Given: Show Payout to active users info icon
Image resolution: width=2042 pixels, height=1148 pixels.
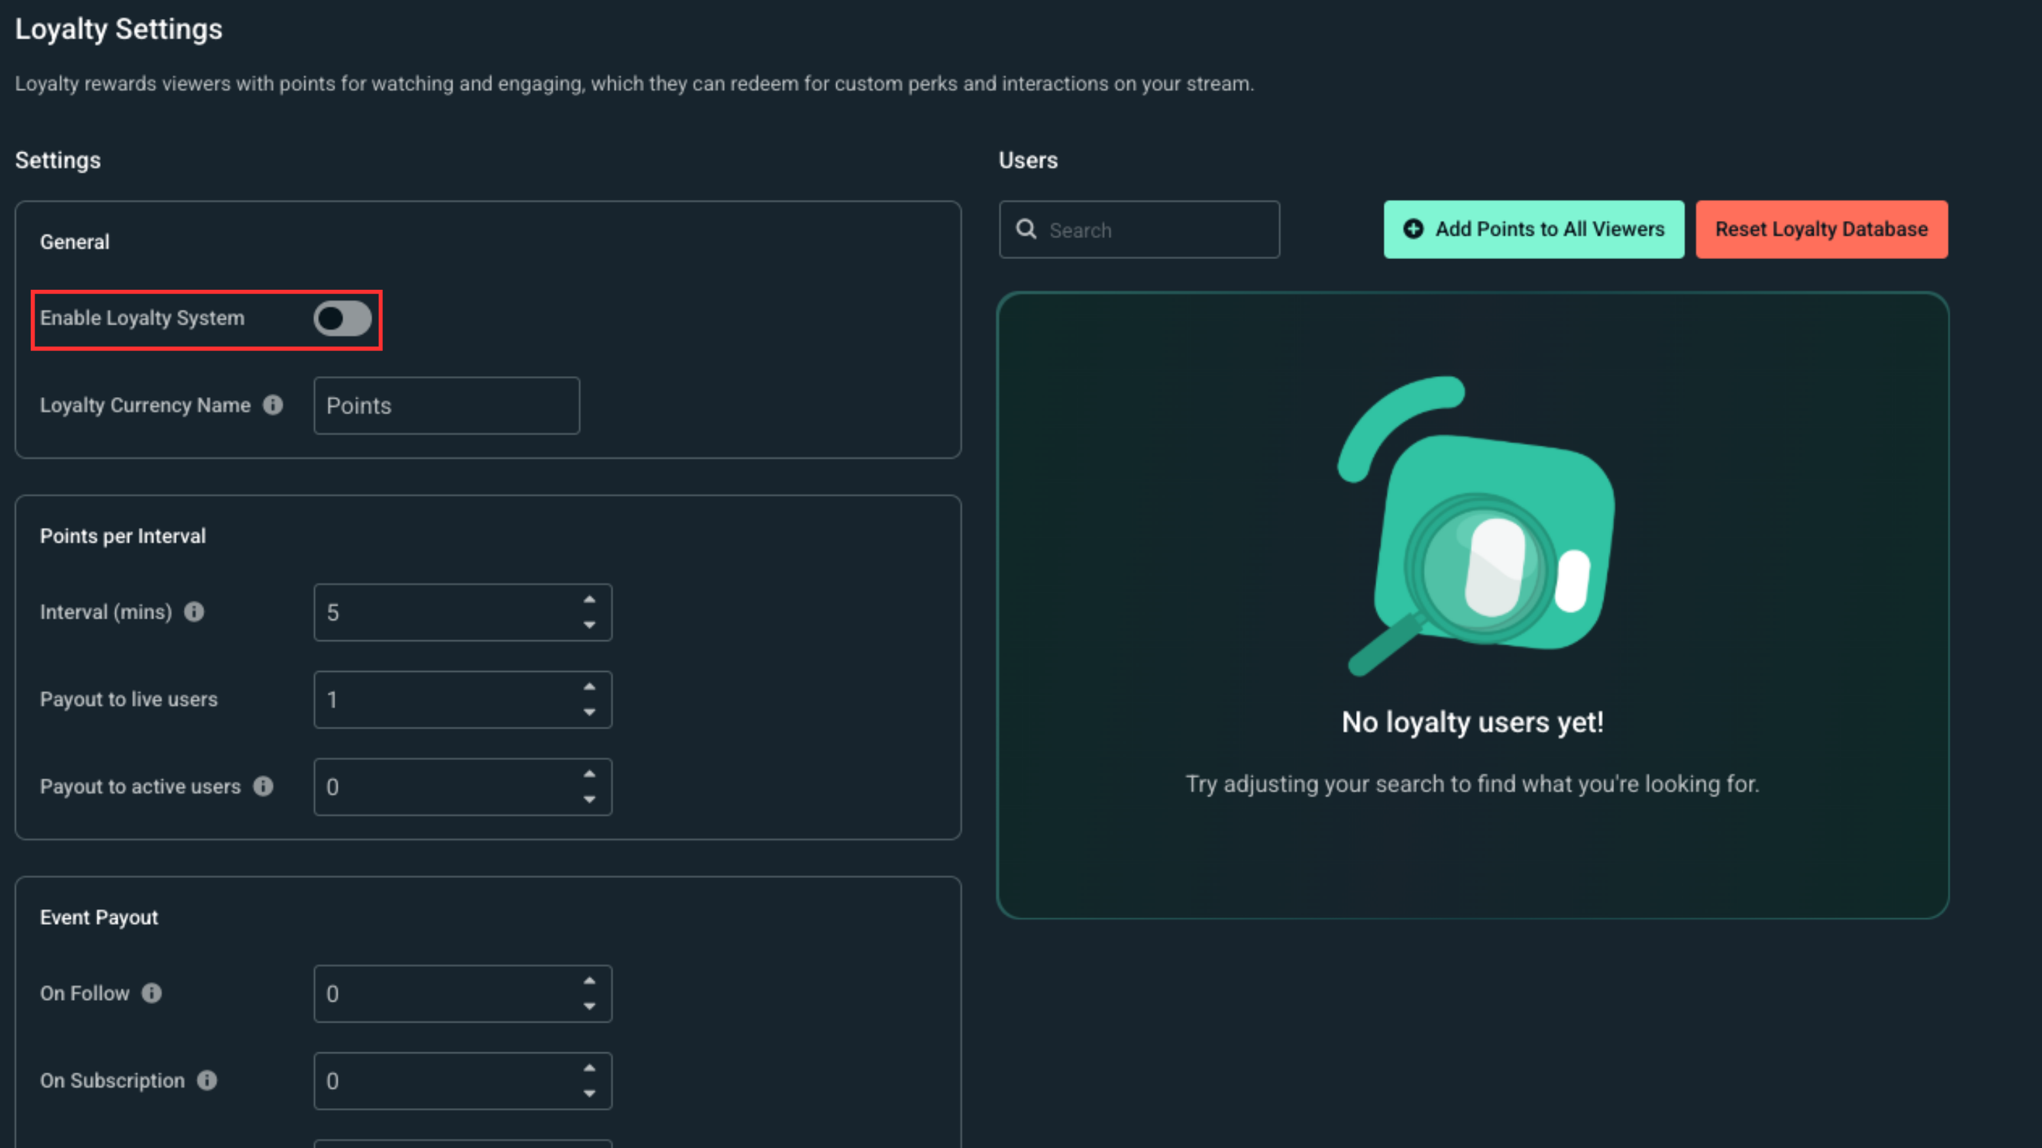Looking at the screenshot, I should coord(263,786).
